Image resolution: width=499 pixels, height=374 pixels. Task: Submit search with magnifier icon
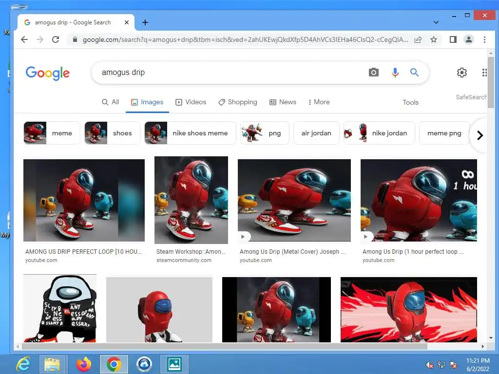[x=414, y=73]
